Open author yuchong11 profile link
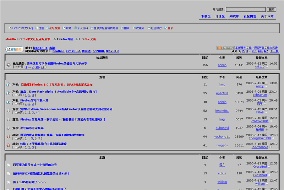Image resolution: width=284 pixels, height=190 pixels. [222, 137]
